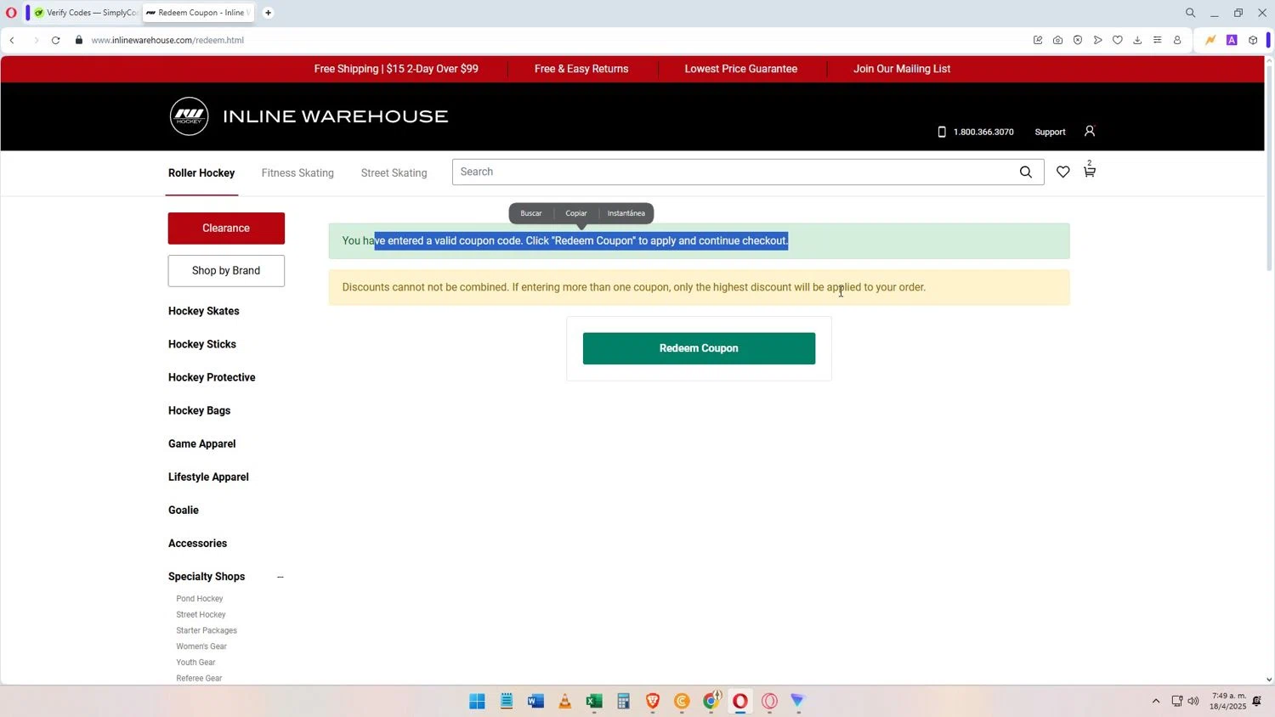The height and width of the screenshot is (717, 1275).
Task: Reload the page with the refresh icon
Action: (x=56, y=40)
